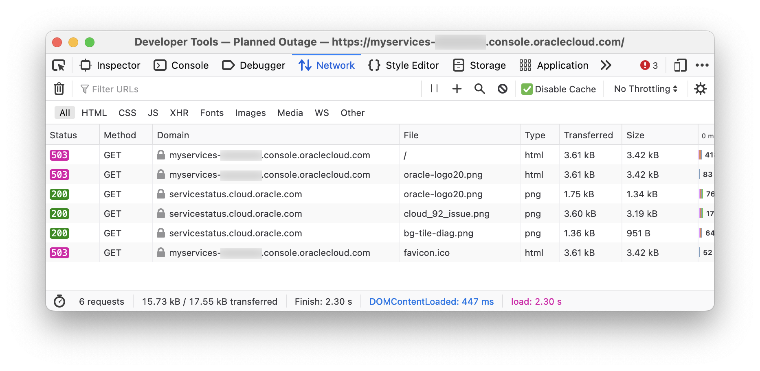Expand more tools chevron overflow
Viewport: 760px width, 371px height.
[x=606, y=65]
